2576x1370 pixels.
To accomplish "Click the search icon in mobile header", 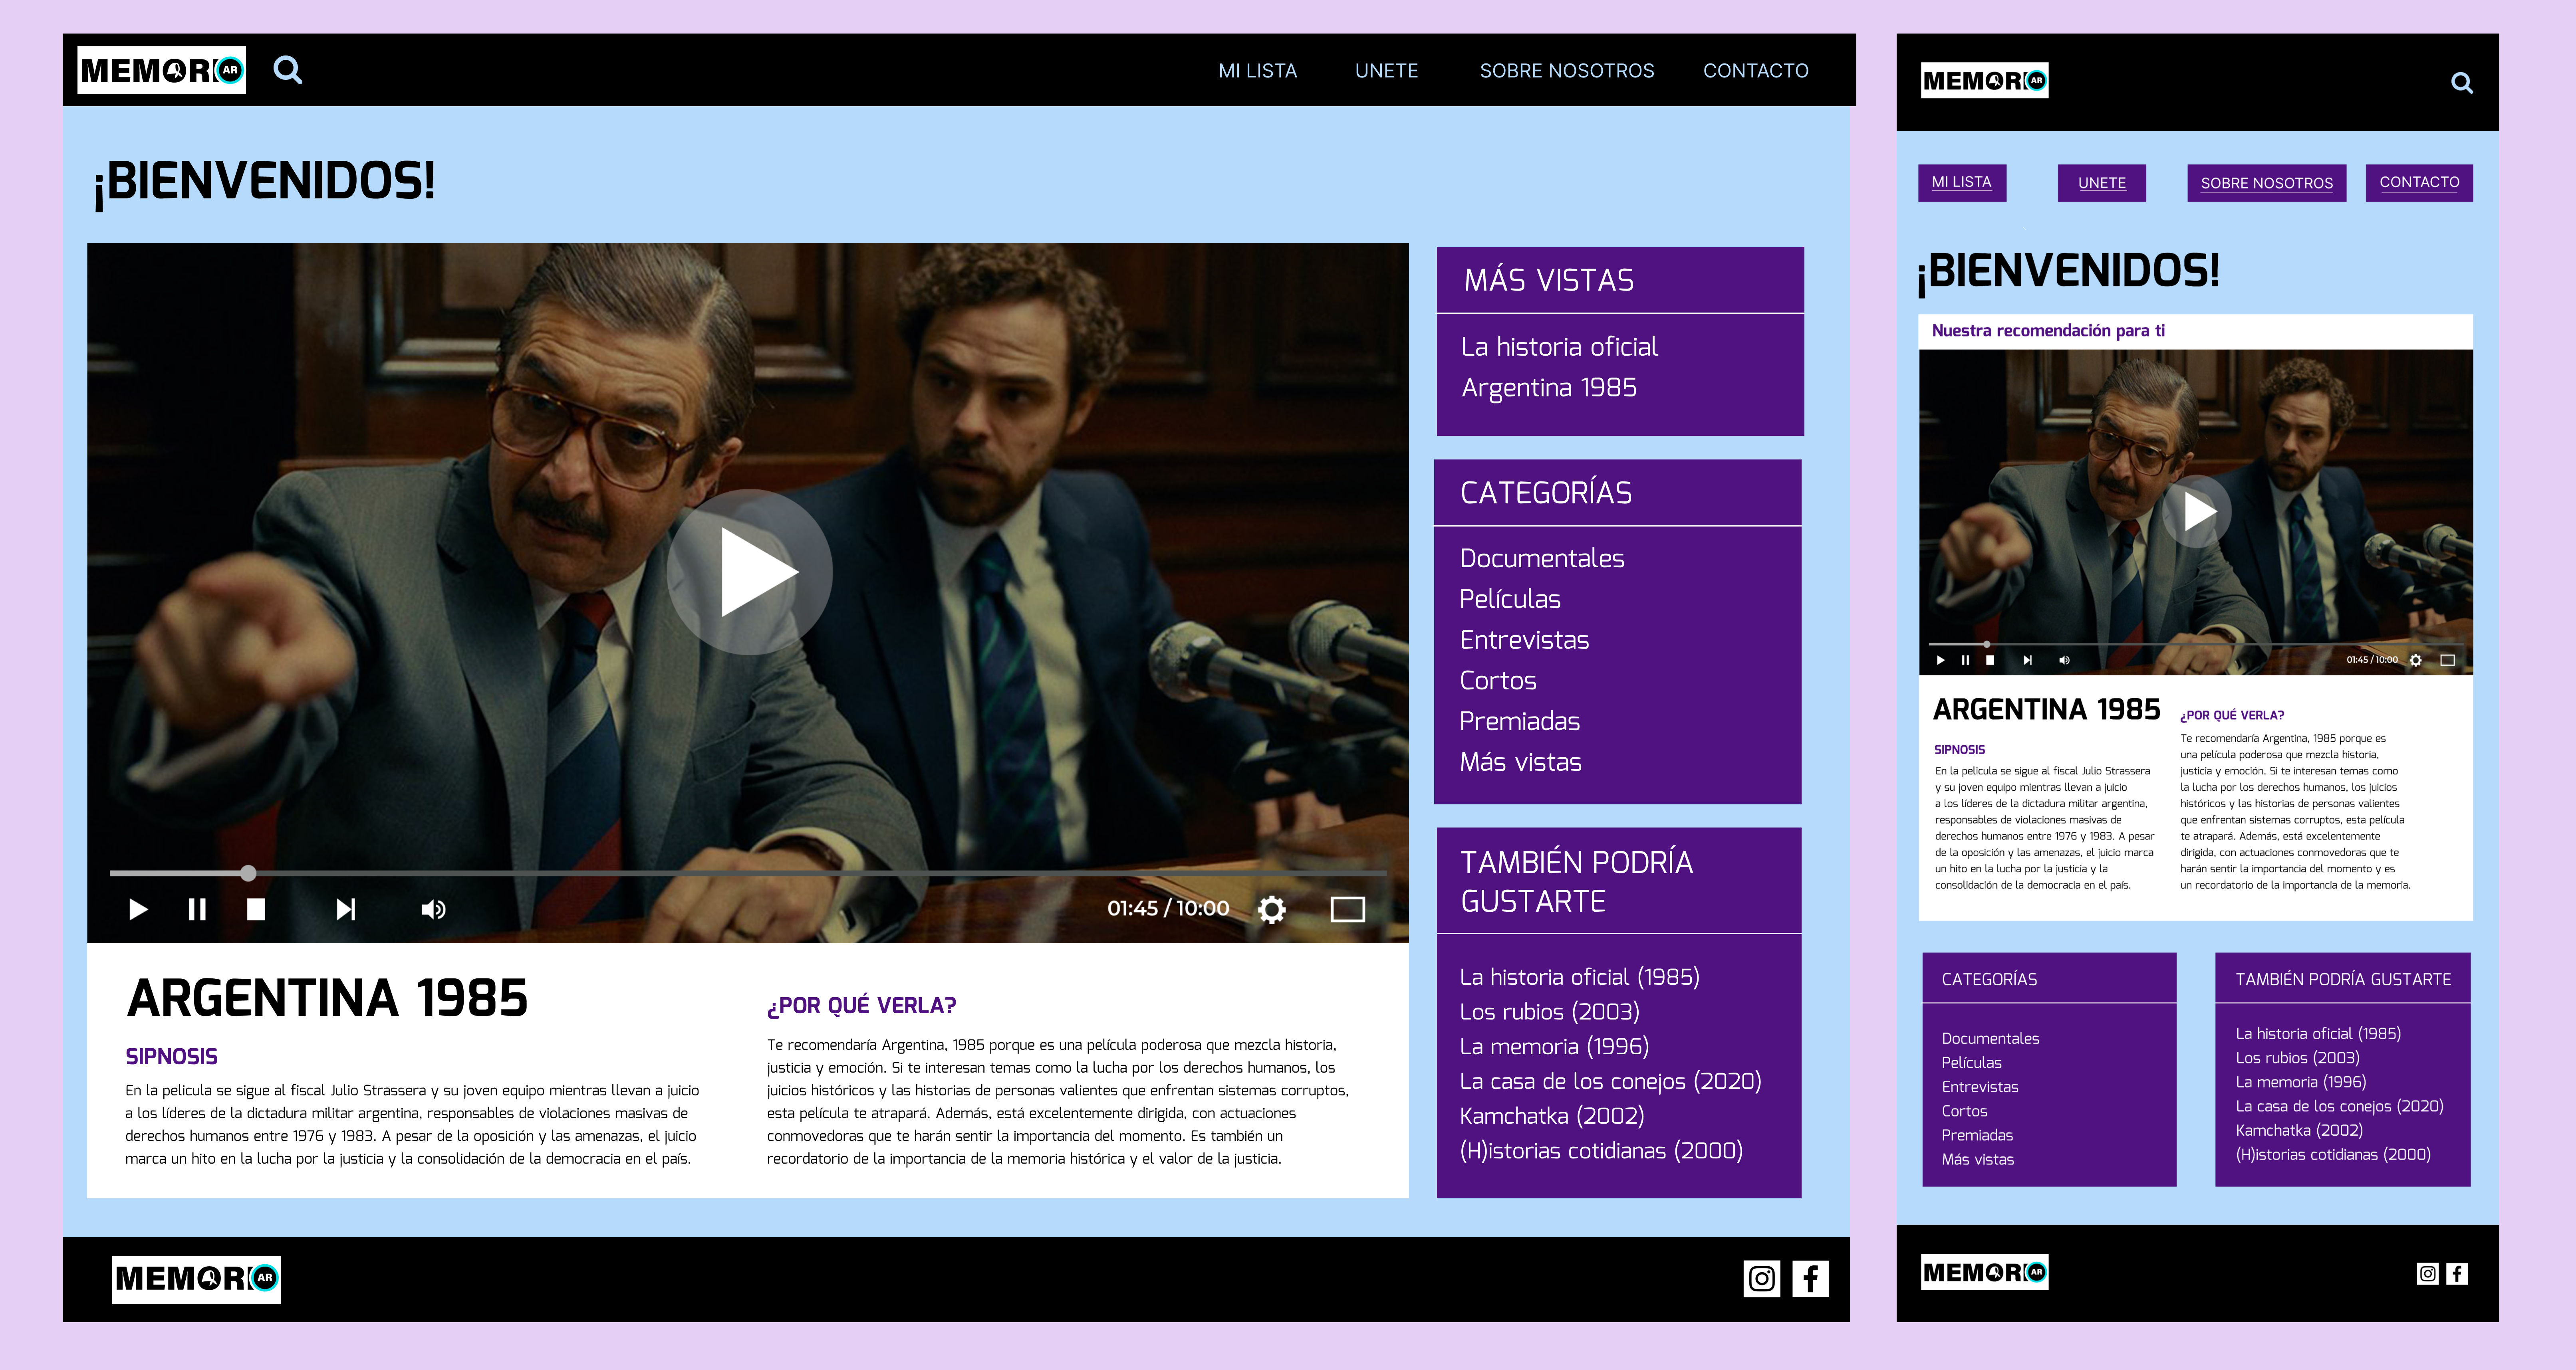I will [2462, 83].
